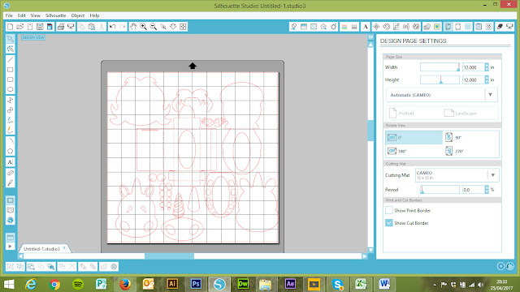Click the DESIGN VIEW label button

point(33,37)
